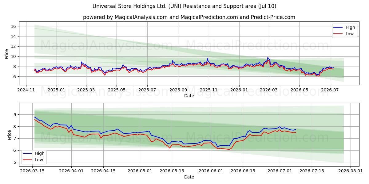Click the '12' price tick on top chart
369x184 pixels.
coord(14,47)
